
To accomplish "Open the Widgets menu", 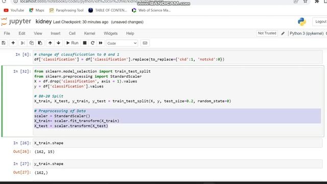I will tap(110, 33).
